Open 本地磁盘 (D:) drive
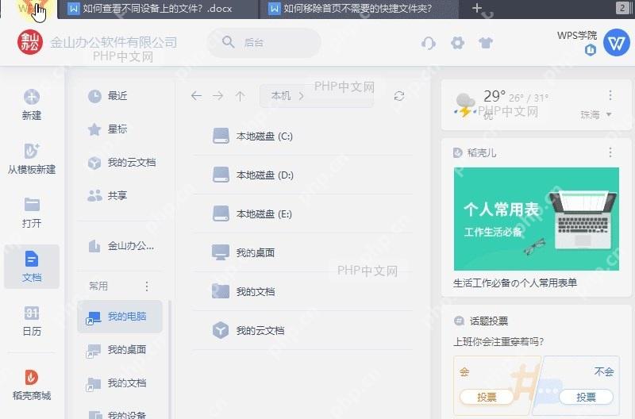 click(x=302, y=175)
